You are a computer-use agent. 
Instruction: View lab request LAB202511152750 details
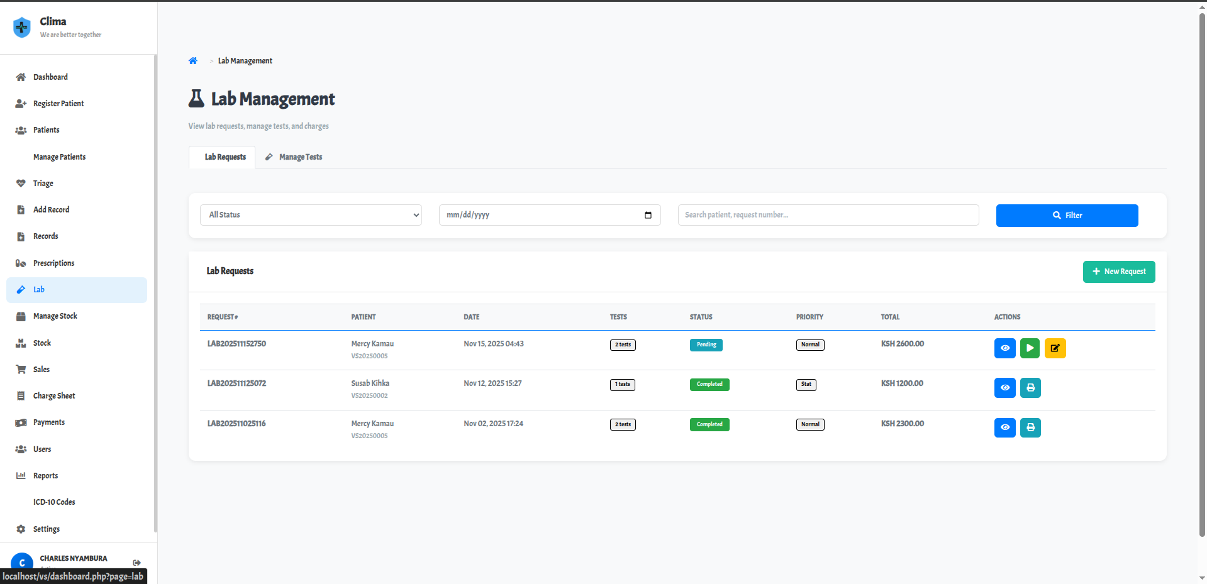[x=1004, y=348]
